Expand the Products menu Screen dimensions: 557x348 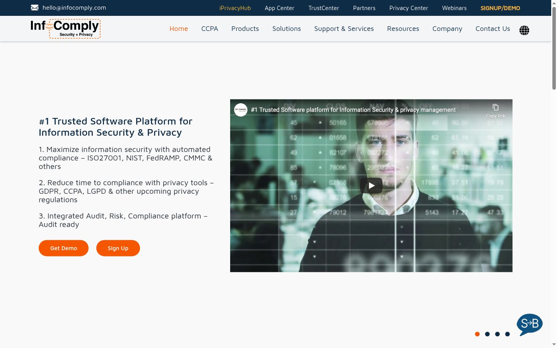tap(245, 29)
